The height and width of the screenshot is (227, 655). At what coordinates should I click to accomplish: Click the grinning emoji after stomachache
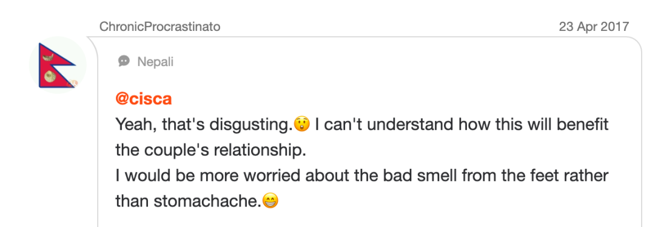click(270, 202)
